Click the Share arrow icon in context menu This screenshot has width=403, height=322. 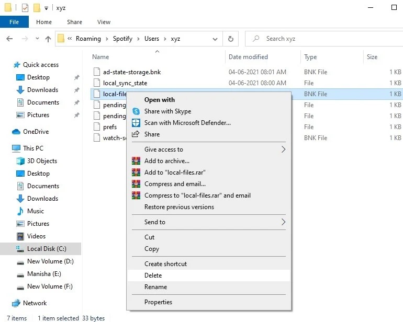click(x=136, y=134)
